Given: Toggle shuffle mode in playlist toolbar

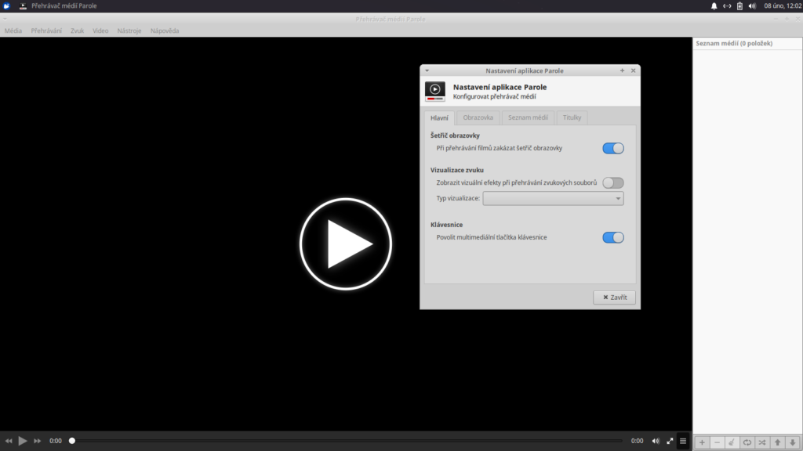Looking at the screenshot, I should 762,442.
